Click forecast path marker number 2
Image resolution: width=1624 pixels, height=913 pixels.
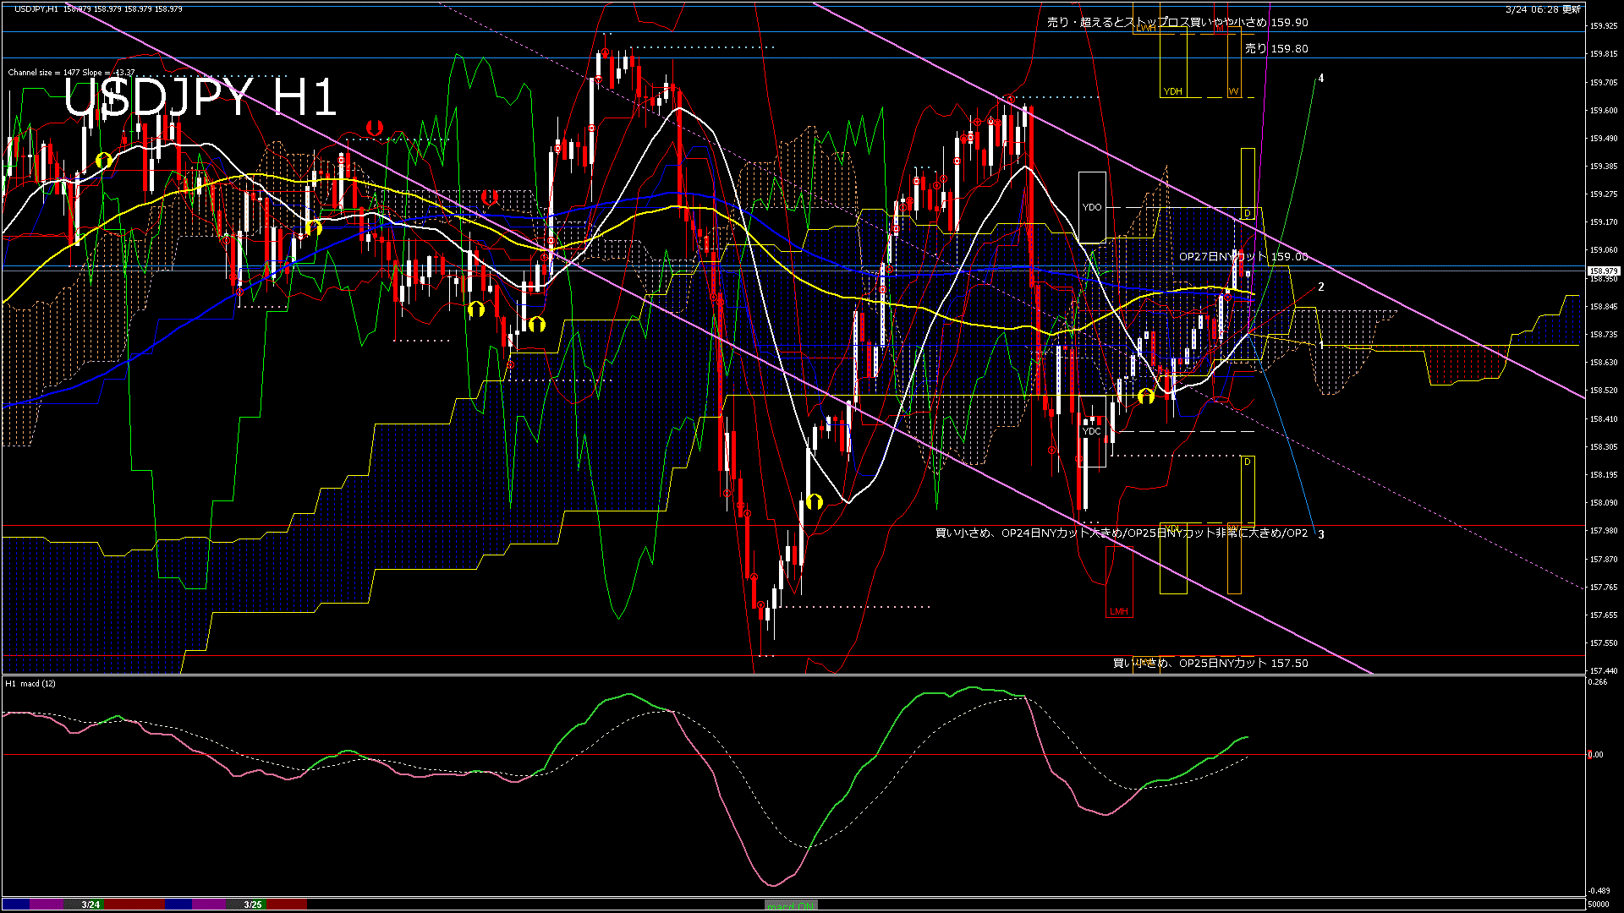[1321, 287]
